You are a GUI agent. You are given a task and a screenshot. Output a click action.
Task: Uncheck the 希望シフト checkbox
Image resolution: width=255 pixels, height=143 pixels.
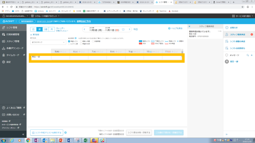coord(69,41)
